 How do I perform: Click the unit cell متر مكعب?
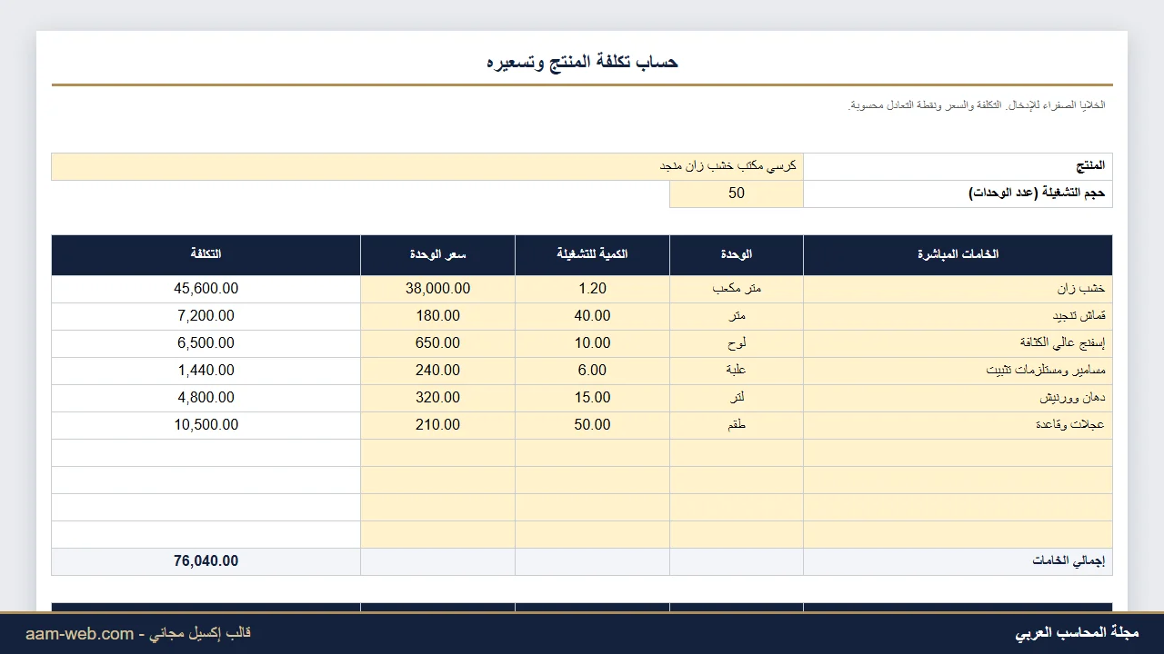click(737, 289)
